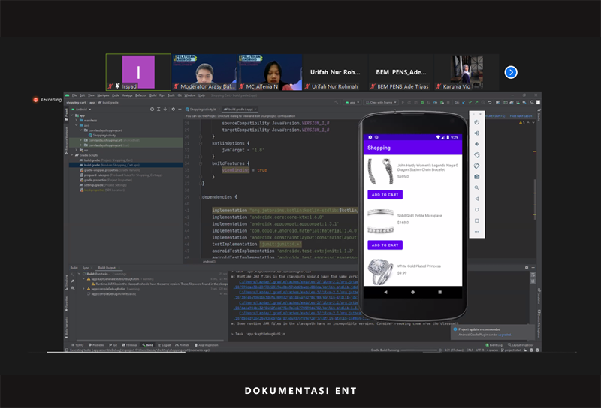Image resolution: width=601 pixels, height=408 pixels.
Task: Click the Git commit green checkmark icon
Action: (470, 102)
